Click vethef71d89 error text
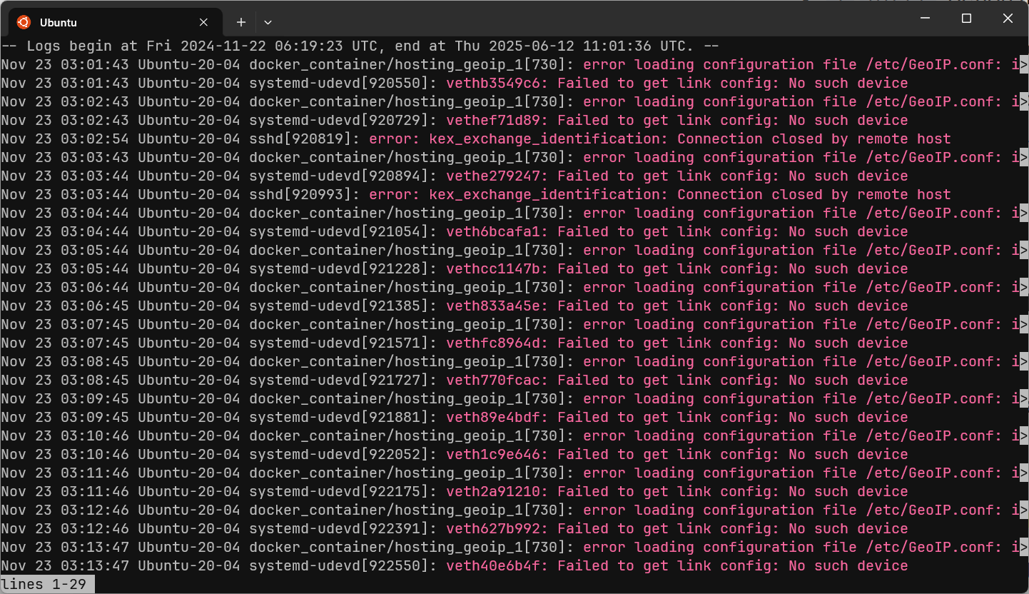Viewport: 1029px width, 594px height. [x=677, y=120]
